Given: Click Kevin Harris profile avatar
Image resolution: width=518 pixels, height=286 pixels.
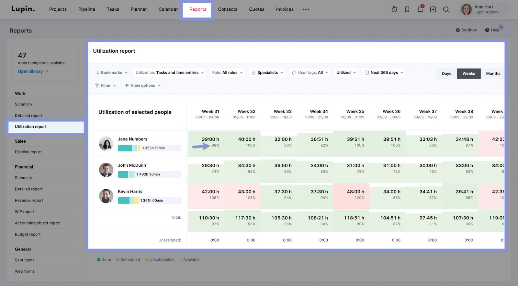Looking at the screenshot, I should pos(106,196).
